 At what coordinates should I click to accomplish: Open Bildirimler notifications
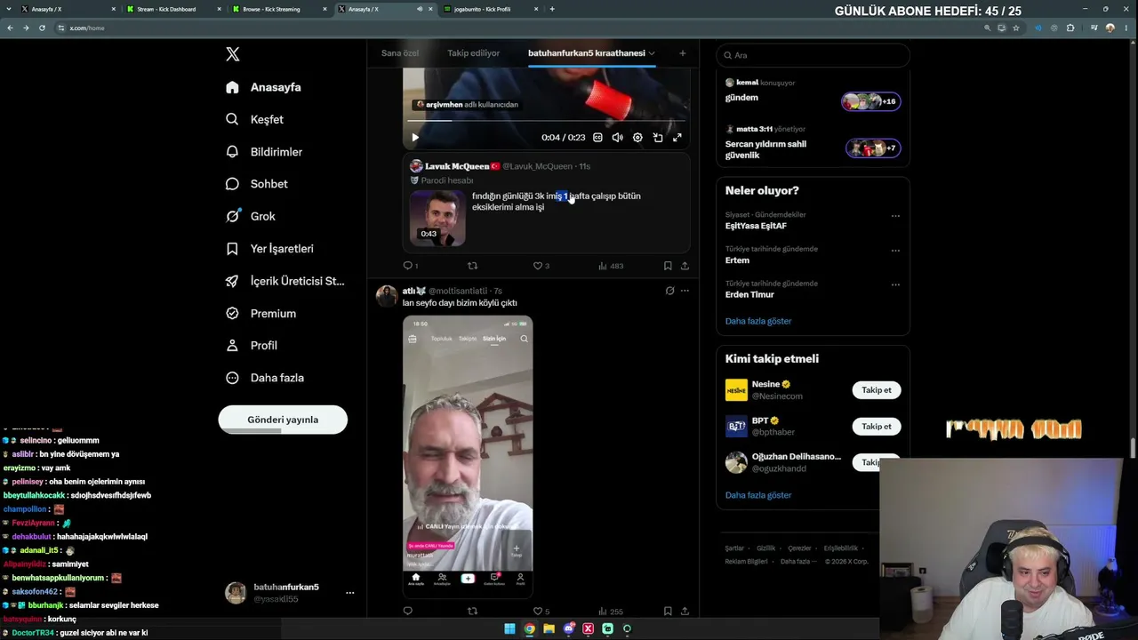(x=264, y=152)
